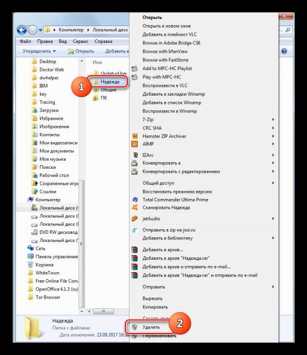This screenshot has width=307, height=355.
Task: Click the horizontal scrollbar thumb
Action: (x=103, y=312)
